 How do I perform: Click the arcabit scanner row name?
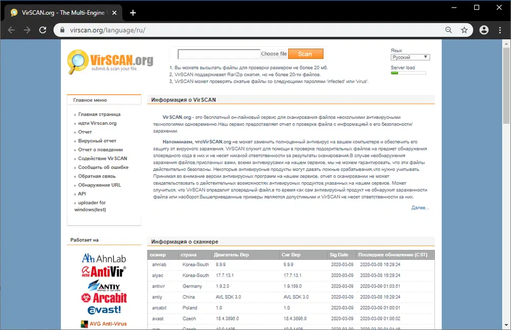pyautogui.click(x=159, y=308)
